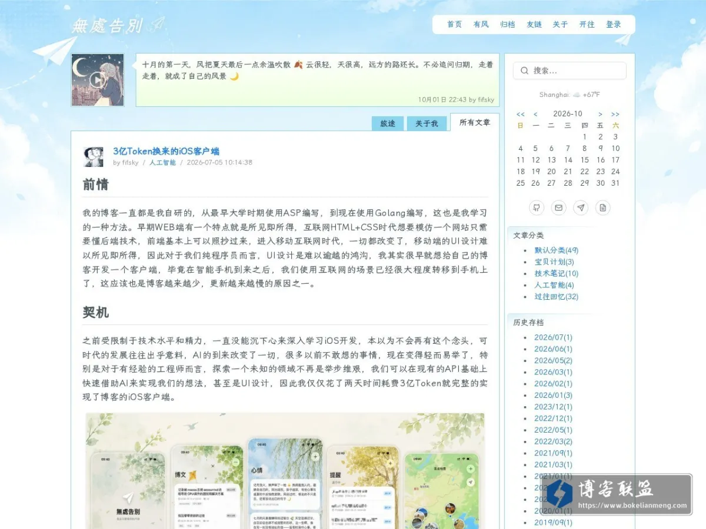The height and width of the screenshot is (529, 706).
Task: Click the iOS app screenshots image
Action: 285,471
